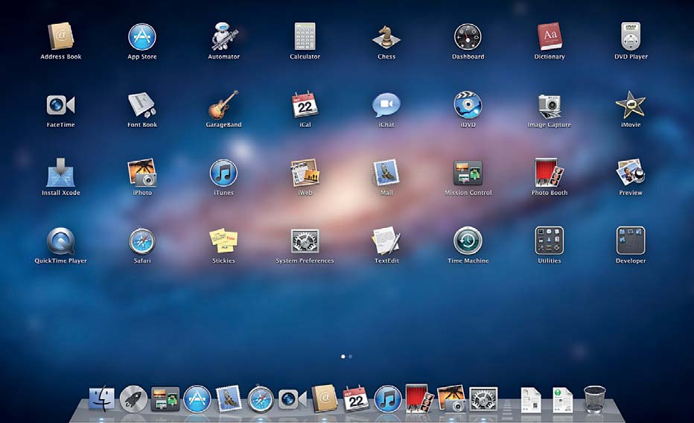Screen dimensions: 694x423
Task: Open Dashboard from Launchpad
Action: point(468,36)
